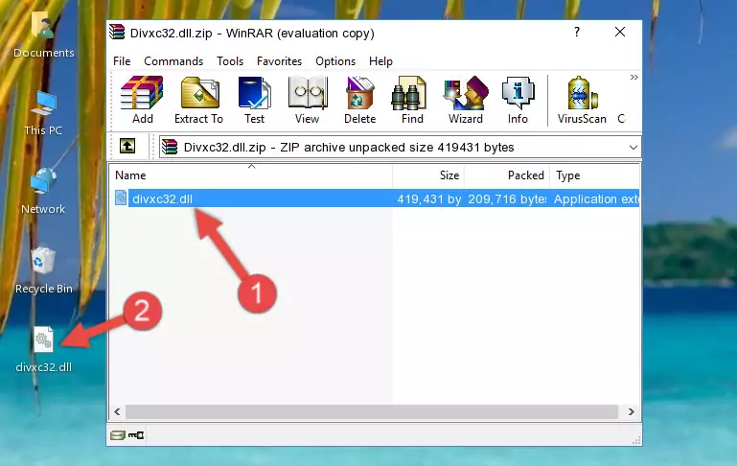Open the Favorites menu

click(x=279, y=61)
